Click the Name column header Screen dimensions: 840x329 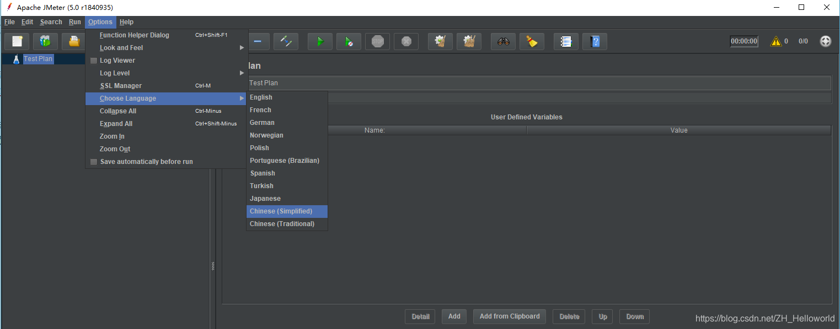(x=374, y=130)
